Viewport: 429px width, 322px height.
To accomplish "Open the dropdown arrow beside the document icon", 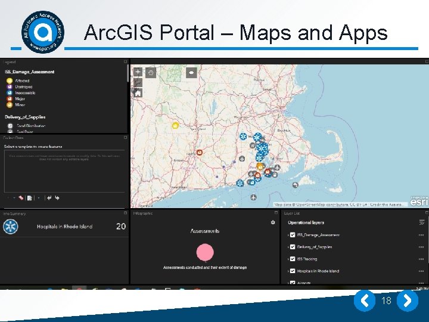I will pos(39,198).
